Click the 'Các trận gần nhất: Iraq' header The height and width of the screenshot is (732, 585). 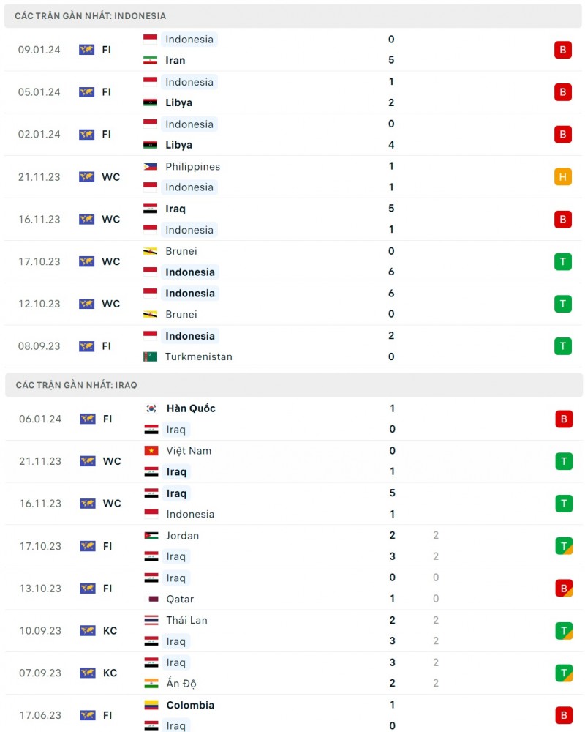click(76, 384)
